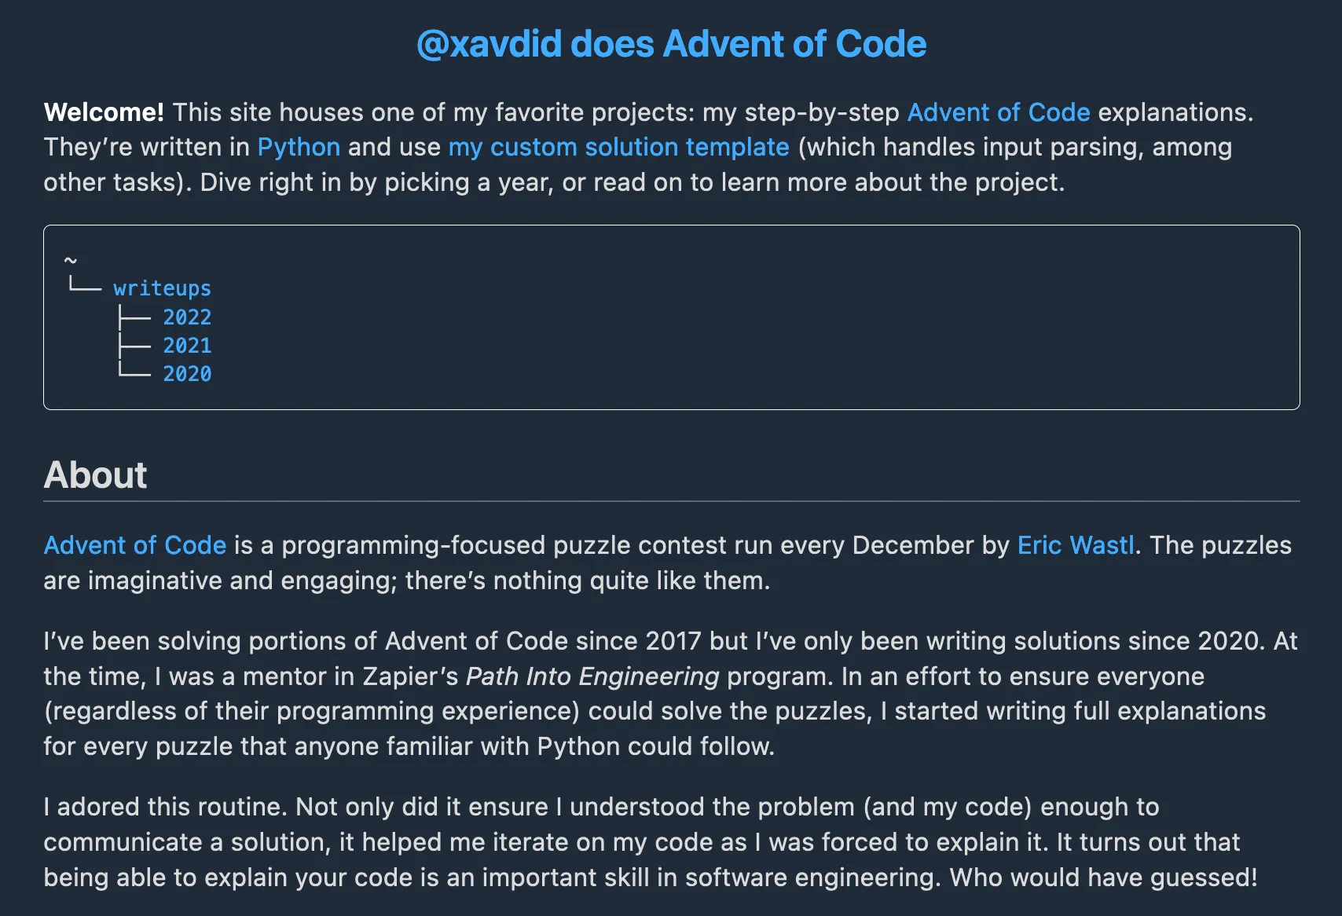
Task: Click the "@xavdid does Advent of Code" title
Action: click(671, 44)
